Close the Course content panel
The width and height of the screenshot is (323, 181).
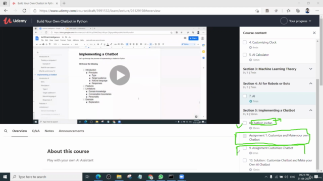[x=314, y=33]
